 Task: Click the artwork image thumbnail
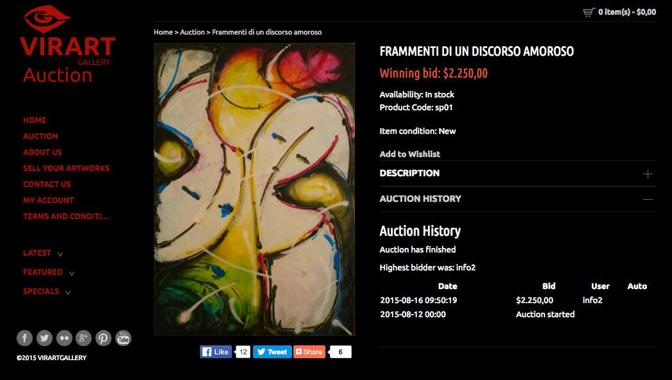(254, 189)
